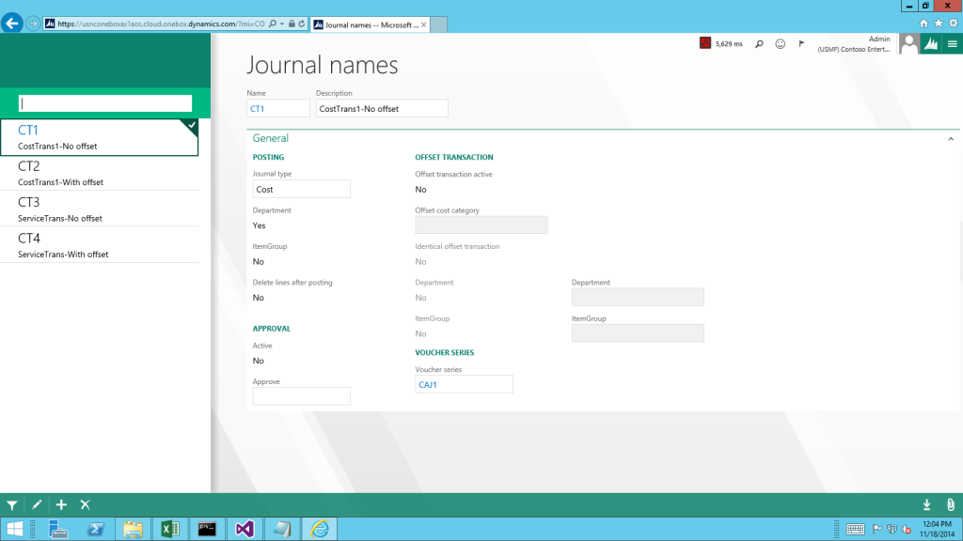Open the search magnifier icon in header
This screenshot has width=963, height=541.
[759, 43]
